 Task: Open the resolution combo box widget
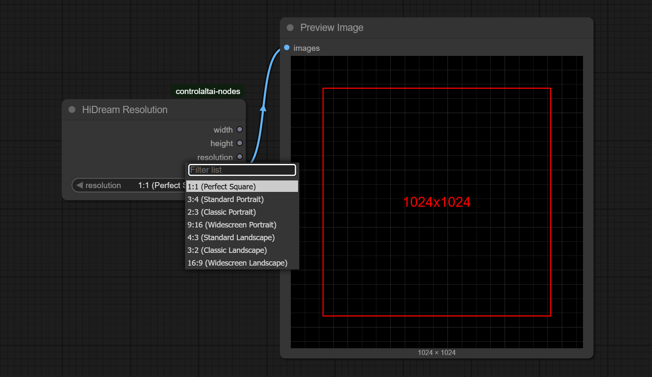129,185
